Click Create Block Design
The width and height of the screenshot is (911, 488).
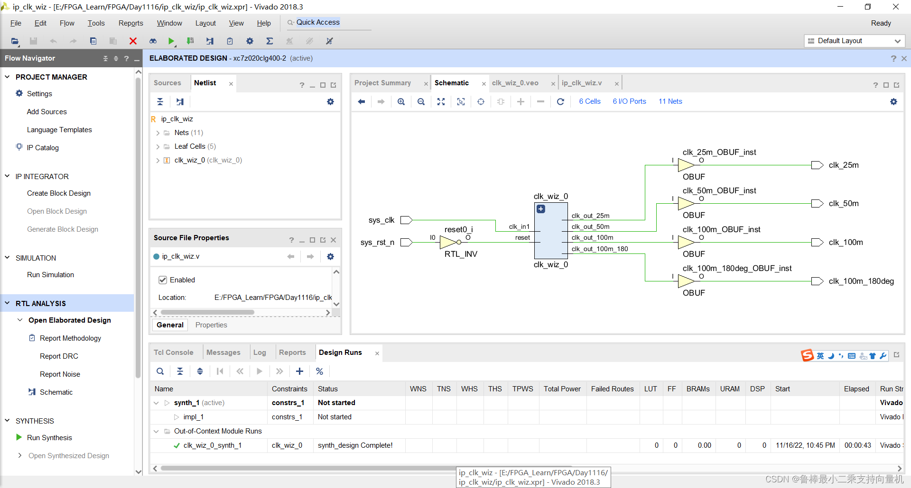point(59,193)
